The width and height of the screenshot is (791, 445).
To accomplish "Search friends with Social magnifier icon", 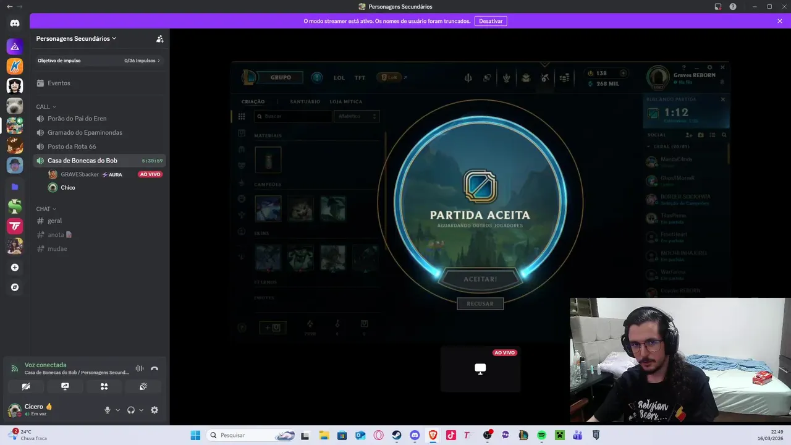I will coord(724,135).
